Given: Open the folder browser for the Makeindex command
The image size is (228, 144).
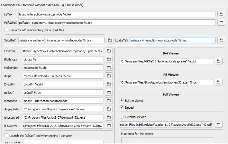Looking at the screenshot, I should pos(109,68).
